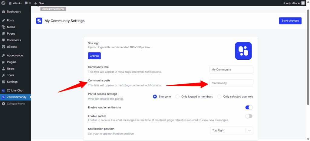Open the comments bubble in admin bar
The image size is (310, 141).
[26, 3]
